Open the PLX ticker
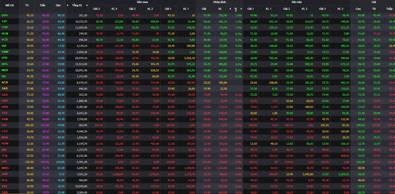This screenshot has height=194, width=395. click(x=4, y=180)
